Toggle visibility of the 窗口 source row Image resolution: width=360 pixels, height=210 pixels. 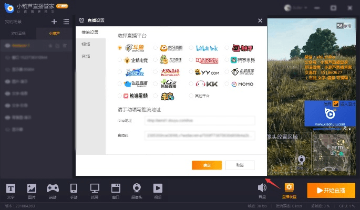click(x=7, y=58)
